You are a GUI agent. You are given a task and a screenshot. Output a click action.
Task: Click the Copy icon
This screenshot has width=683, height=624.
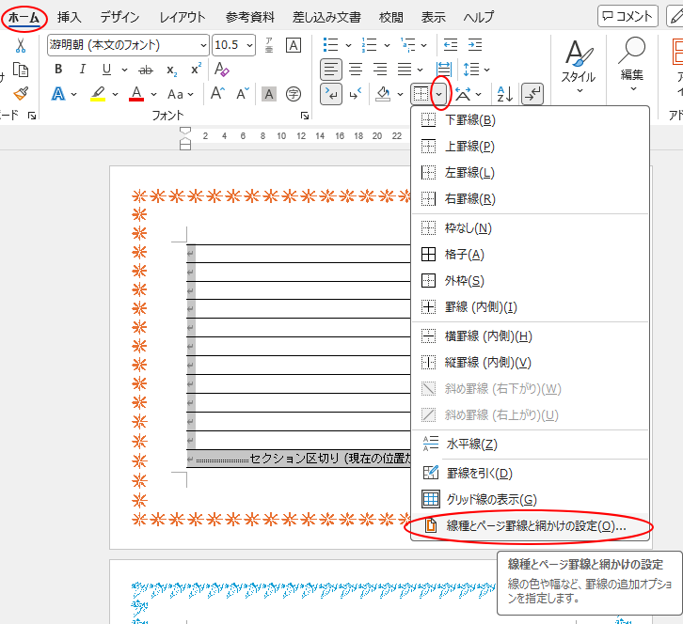pos(21,70)
